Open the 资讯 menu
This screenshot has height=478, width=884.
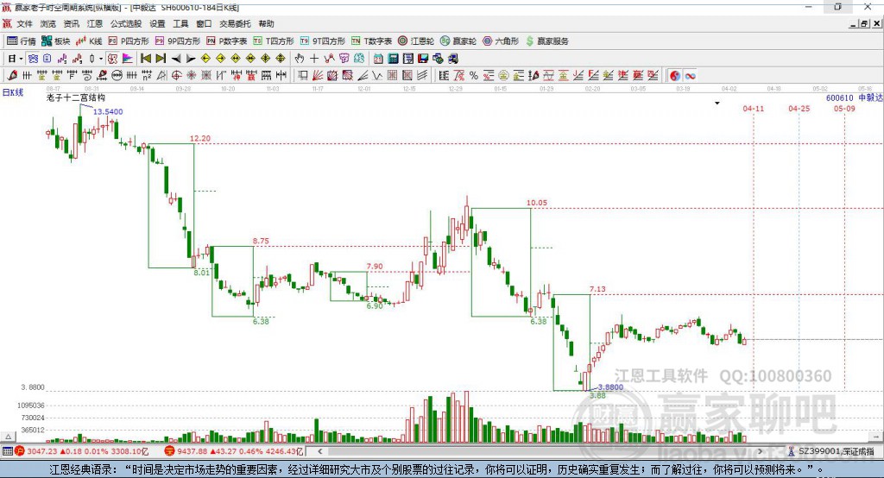pos(71,23)
